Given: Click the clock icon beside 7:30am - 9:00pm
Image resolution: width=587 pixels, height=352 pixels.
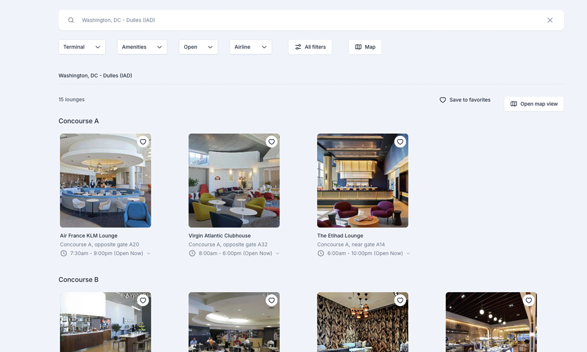Looking at the screenshot, I should click(63, 253).
